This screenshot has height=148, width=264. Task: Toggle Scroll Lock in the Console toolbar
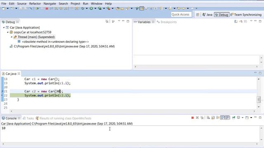coord(213,118)
